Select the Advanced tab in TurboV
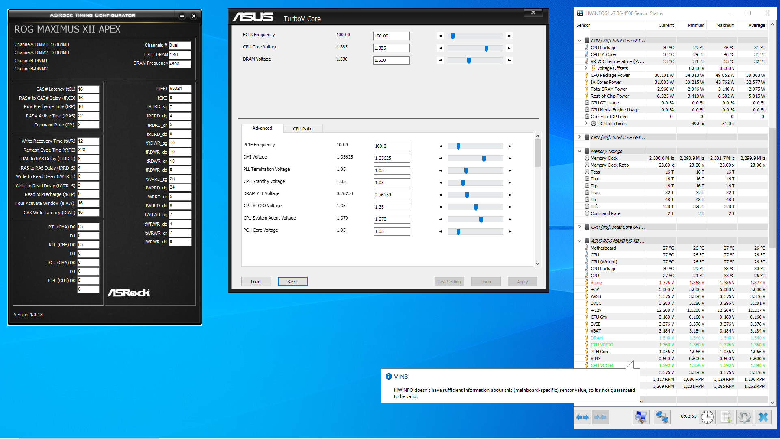This screenshot has width=780, height=439. point(262,128)
